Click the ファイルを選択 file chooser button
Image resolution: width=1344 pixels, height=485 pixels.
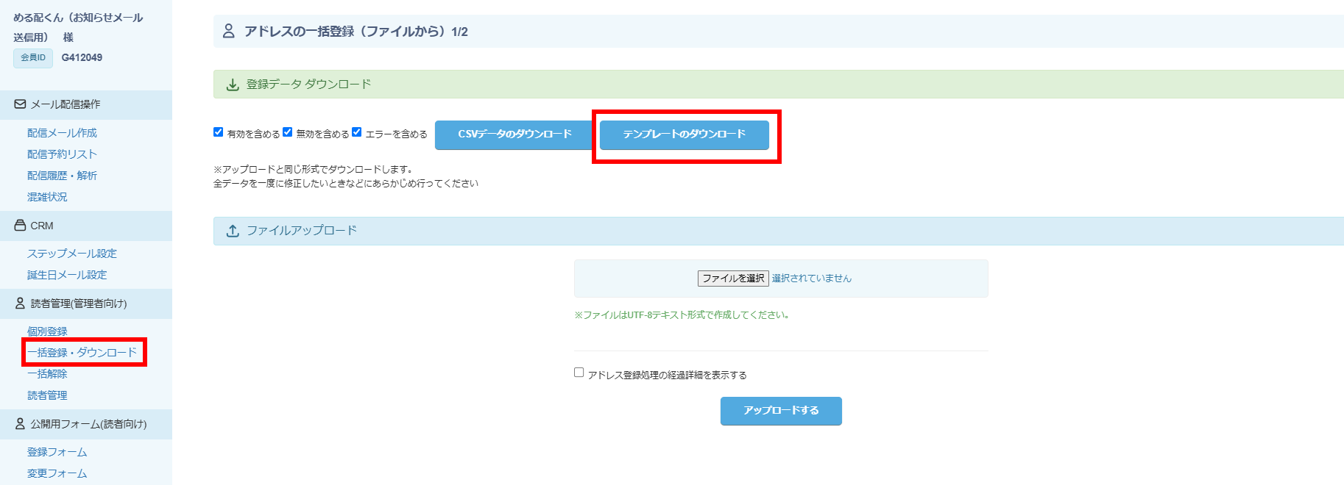tap(733, 279)
